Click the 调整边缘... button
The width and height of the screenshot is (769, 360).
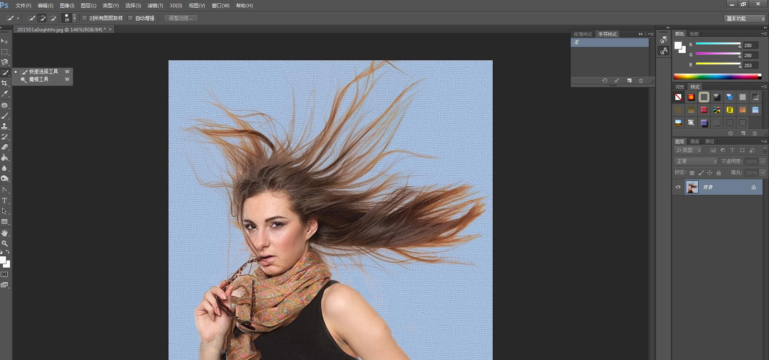[x=181, y=18]
